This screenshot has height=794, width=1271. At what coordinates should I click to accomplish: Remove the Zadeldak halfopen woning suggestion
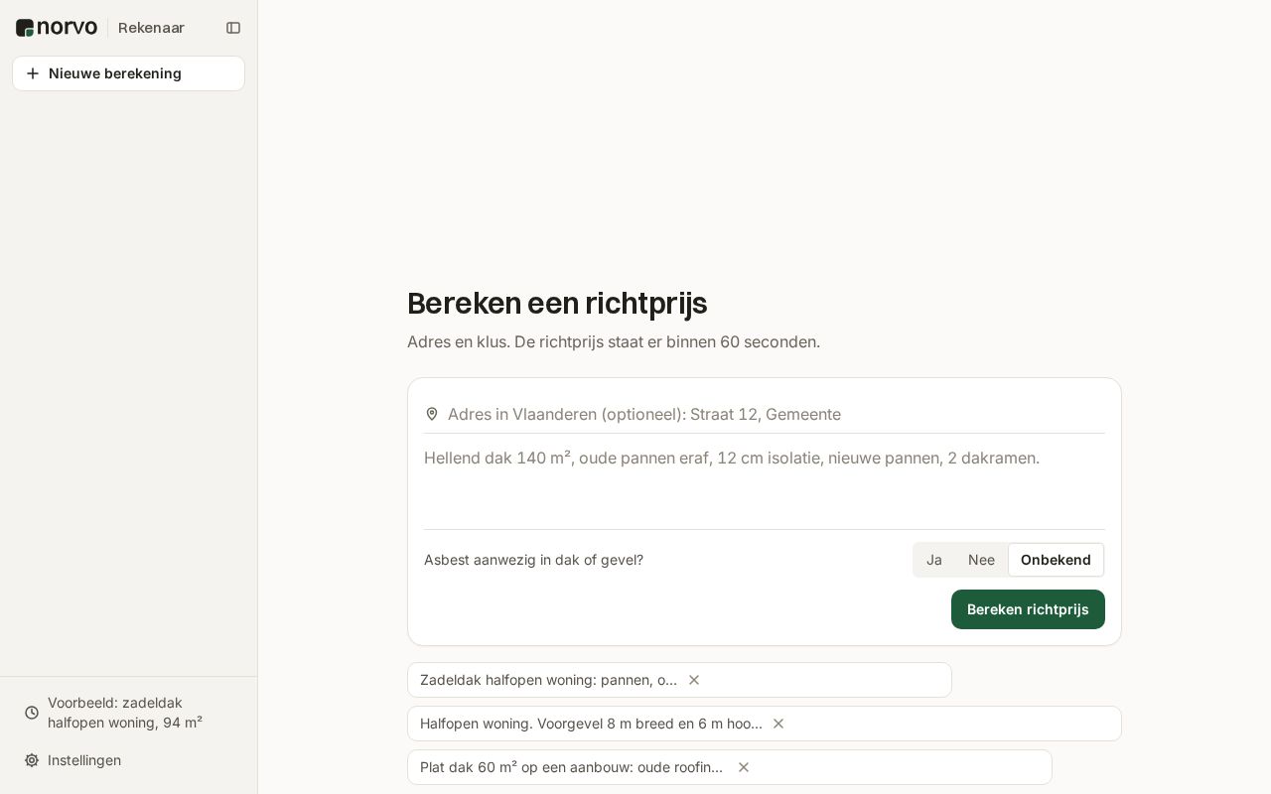click(x=694, y=680)
